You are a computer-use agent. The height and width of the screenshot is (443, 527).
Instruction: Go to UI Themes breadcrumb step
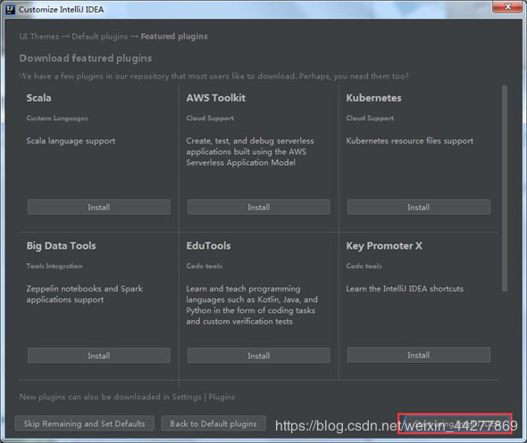pyautogui.click(x=39, y=37)
